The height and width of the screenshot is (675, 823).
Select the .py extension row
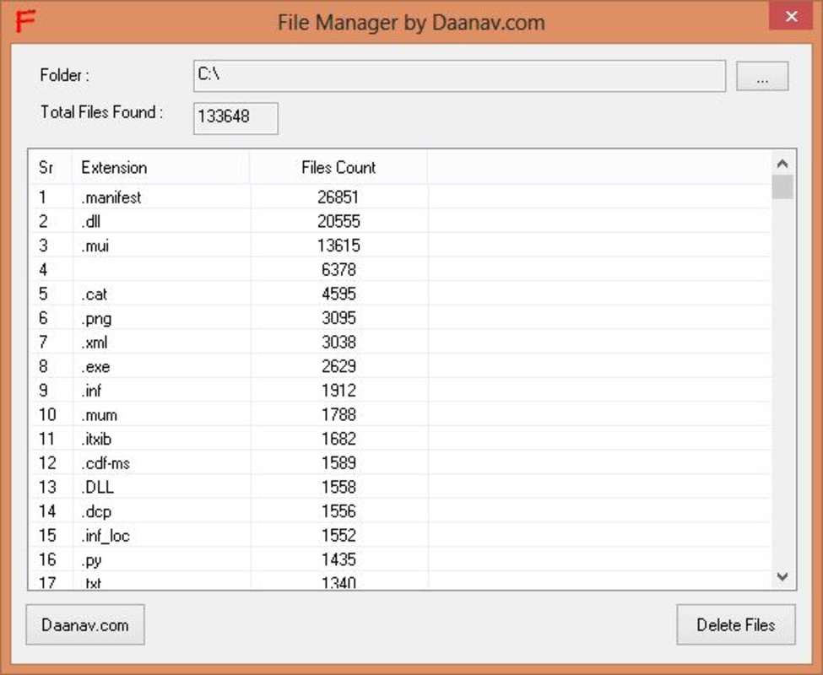click(x=400, y=559)
